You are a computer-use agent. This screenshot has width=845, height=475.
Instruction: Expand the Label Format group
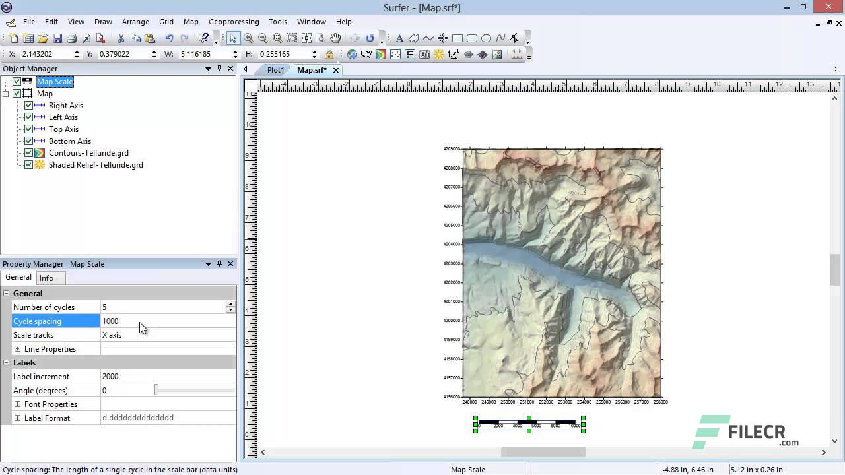[18, 418]
